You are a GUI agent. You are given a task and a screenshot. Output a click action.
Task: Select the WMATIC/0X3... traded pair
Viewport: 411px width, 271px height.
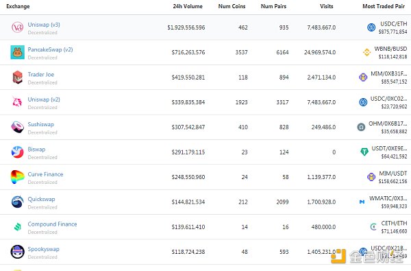coord(388,198)
